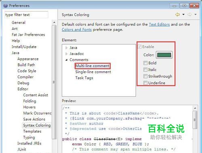
Task: Open the Colors and Fonts link
Action: coord(77,30)
